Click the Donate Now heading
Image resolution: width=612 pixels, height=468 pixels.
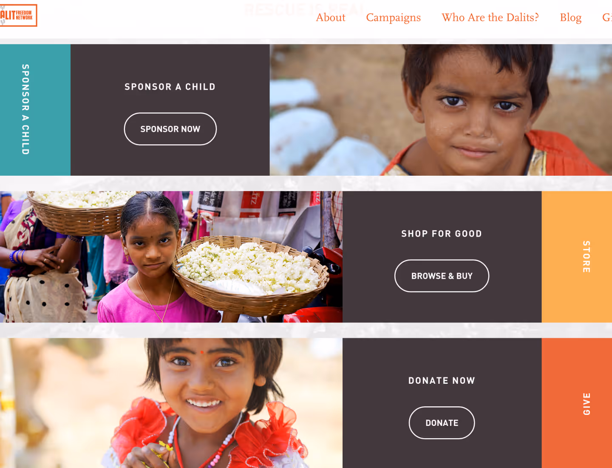point(442,380)
